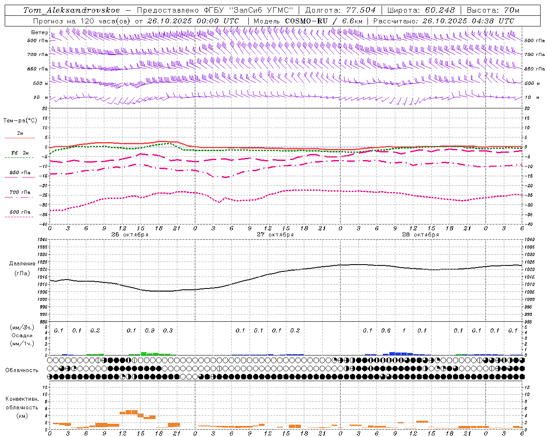Click the (мм/1ч.) units label
The width and height of the screenshot is (547, 437).
pos(22,344)
